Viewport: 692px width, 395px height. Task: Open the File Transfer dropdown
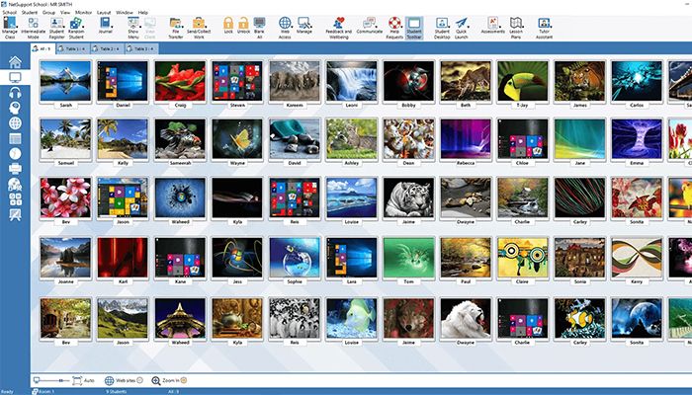tap(174, 26)
